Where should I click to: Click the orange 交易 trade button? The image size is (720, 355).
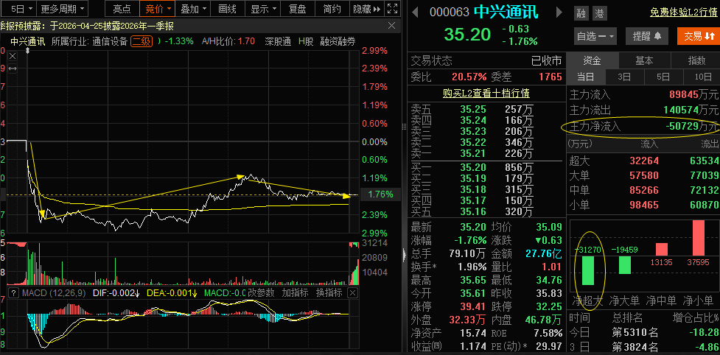[699, 36]
